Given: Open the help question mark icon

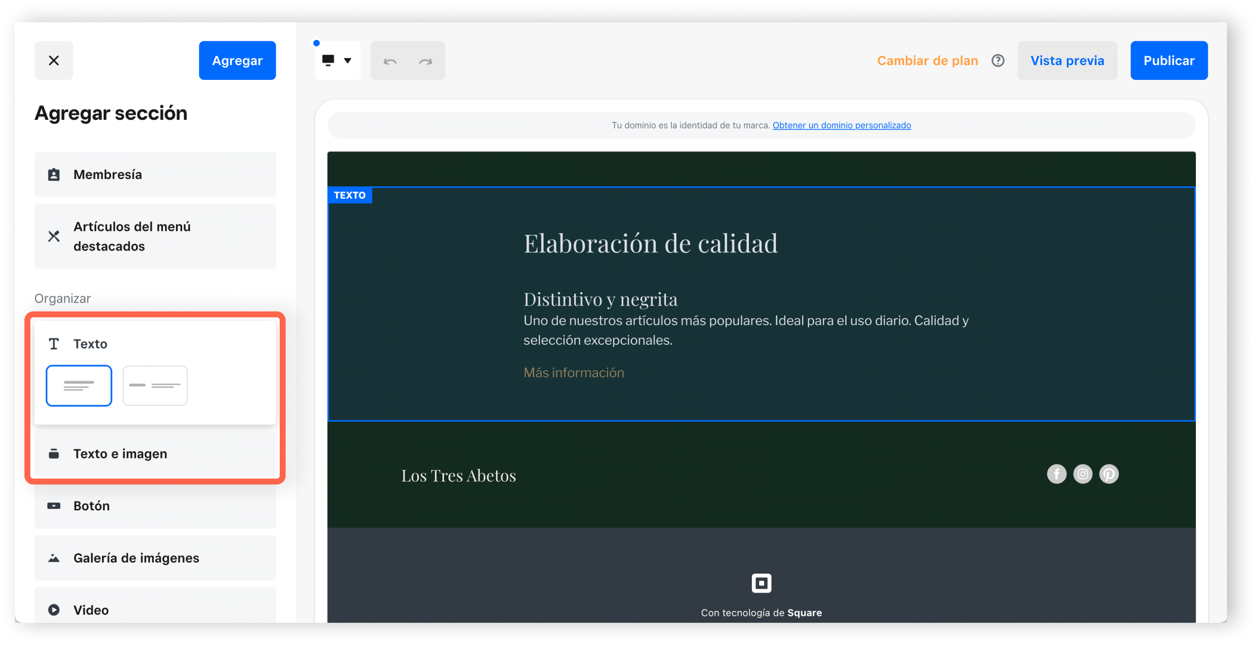Looking at the screenshot, I should tap(998, 60).
